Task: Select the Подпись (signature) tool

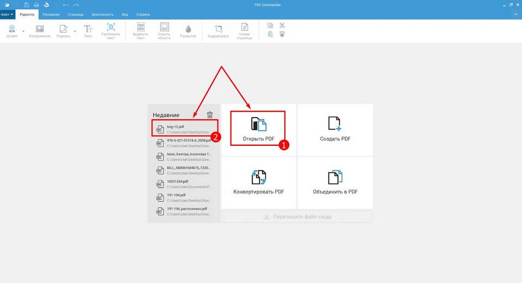Action: pos(63,31)
